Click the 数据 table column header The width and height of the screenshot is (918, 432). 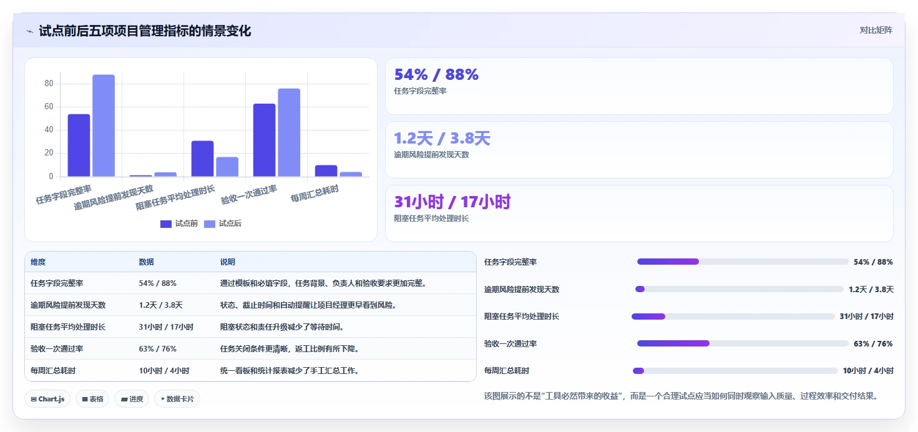146,262
